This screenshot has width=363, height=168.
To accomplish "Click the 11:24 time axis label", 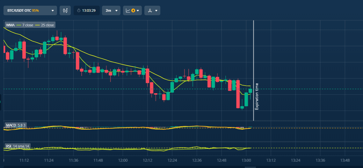I will tap(49, 160).
